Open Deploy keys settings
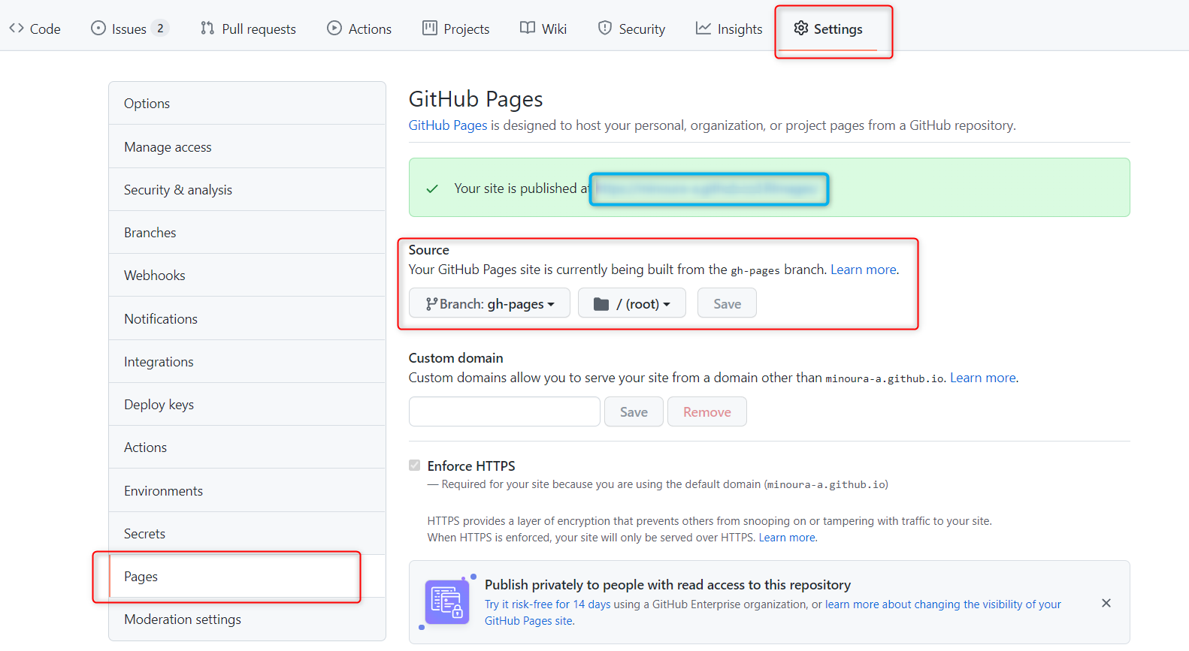This screenshot has height=651, width=1189. pos(247,405)
